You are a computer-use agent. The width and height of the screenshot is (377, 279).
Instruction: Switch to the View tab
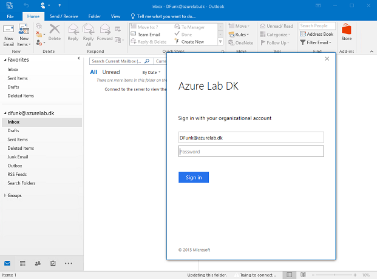coord(115,16)
